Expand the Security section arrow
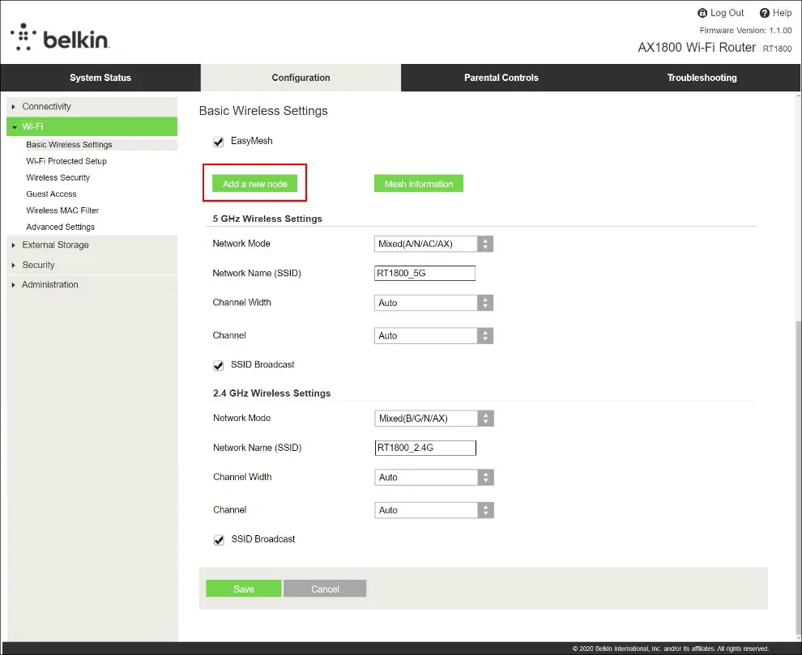 pyautogui.click(x=14, y=266)
